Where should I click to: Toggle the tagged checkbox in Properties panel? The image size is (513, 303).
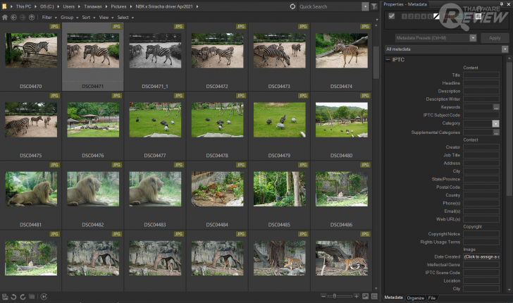pyautogui.click(x=392, y=16)
